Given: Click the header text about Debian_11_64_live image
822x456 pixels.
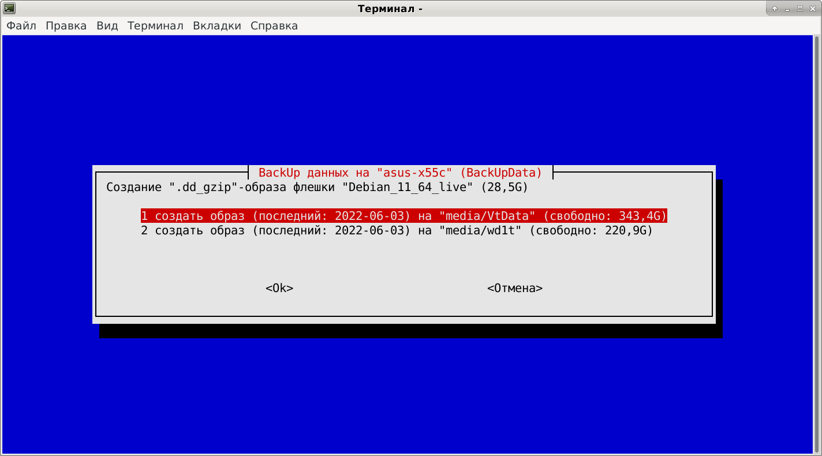Looking at the screenshot, I should [x=315, y=186].
